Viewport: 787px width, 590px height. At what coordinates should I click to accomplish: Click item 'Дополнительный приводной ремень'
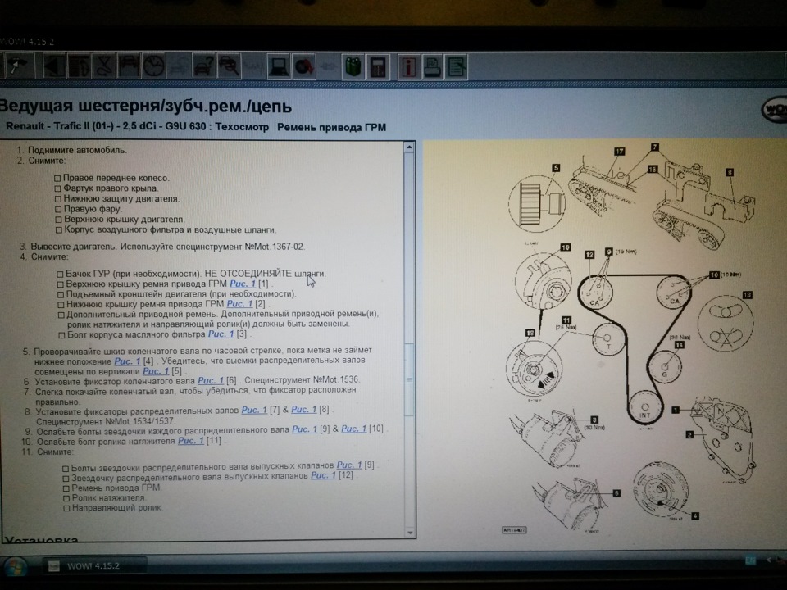[223, 319]
